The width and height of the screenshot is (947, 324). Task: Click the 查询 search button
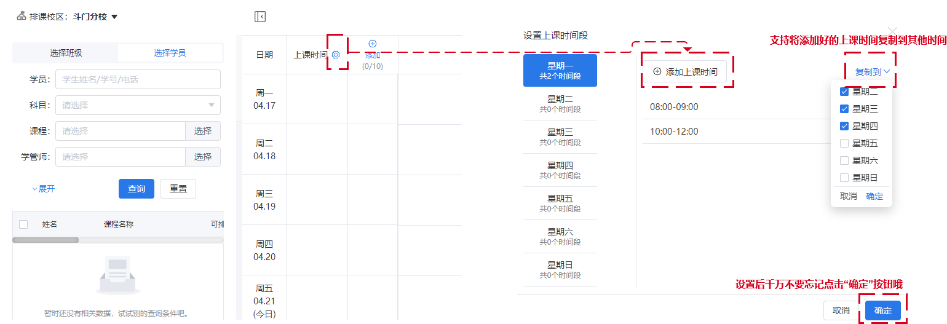click(137, 189)
